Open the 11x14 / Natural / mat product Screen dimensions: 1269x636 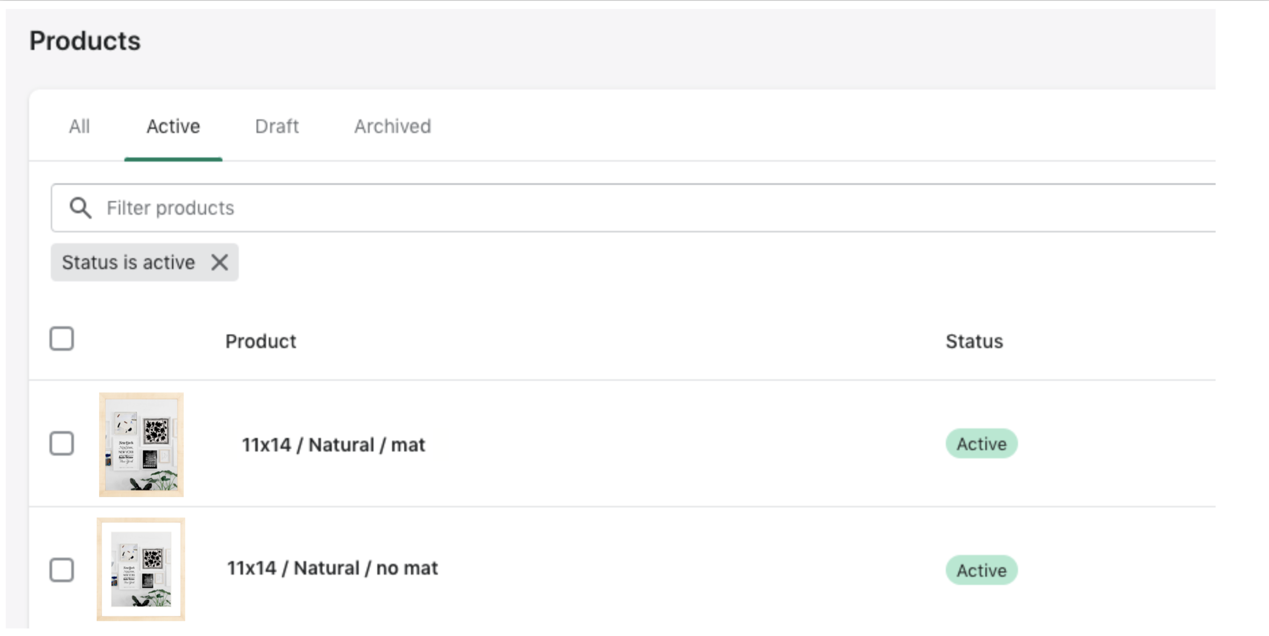click(333, 445)
